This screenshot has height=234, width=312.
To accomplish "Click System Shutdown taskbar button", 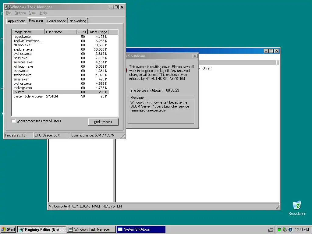I will pos(141,229).
